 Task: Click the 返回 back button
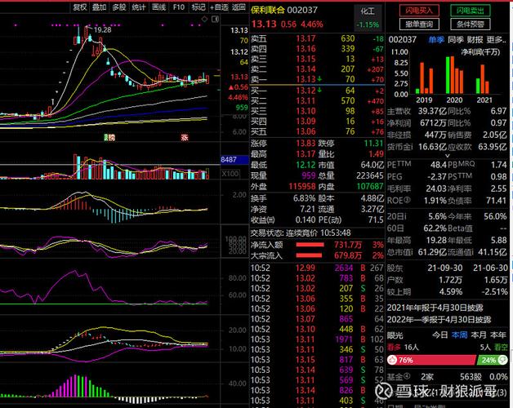[x=239, y=7]
